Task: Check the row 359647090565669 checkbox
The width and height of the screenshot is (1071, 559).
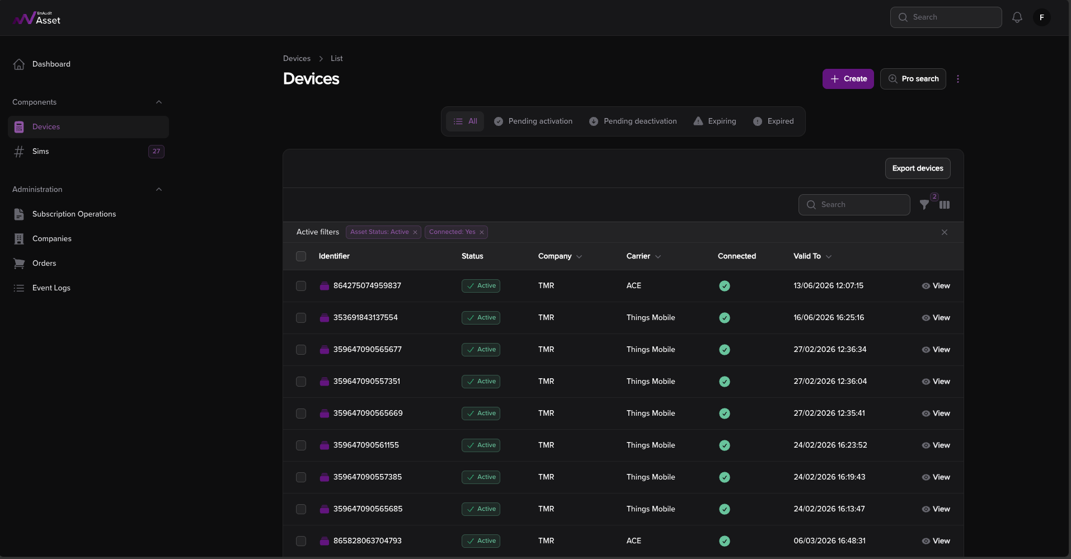Action: pyautogui.click(x=301, y=414)
